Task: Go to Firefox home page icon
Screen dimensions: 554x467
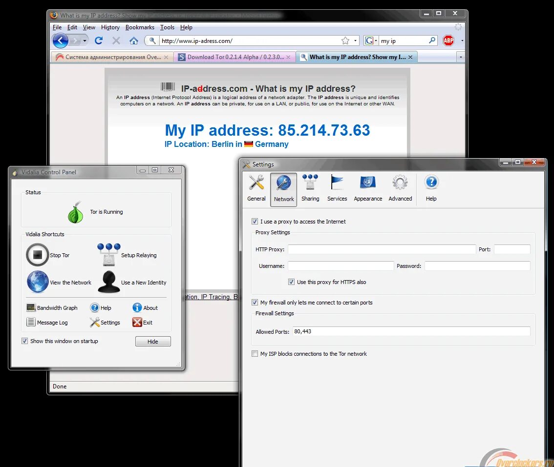Action: [133, 41]
